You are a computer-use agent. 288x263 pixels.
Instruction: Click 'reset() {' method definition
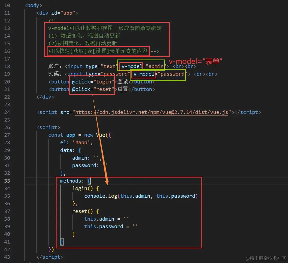86,211
